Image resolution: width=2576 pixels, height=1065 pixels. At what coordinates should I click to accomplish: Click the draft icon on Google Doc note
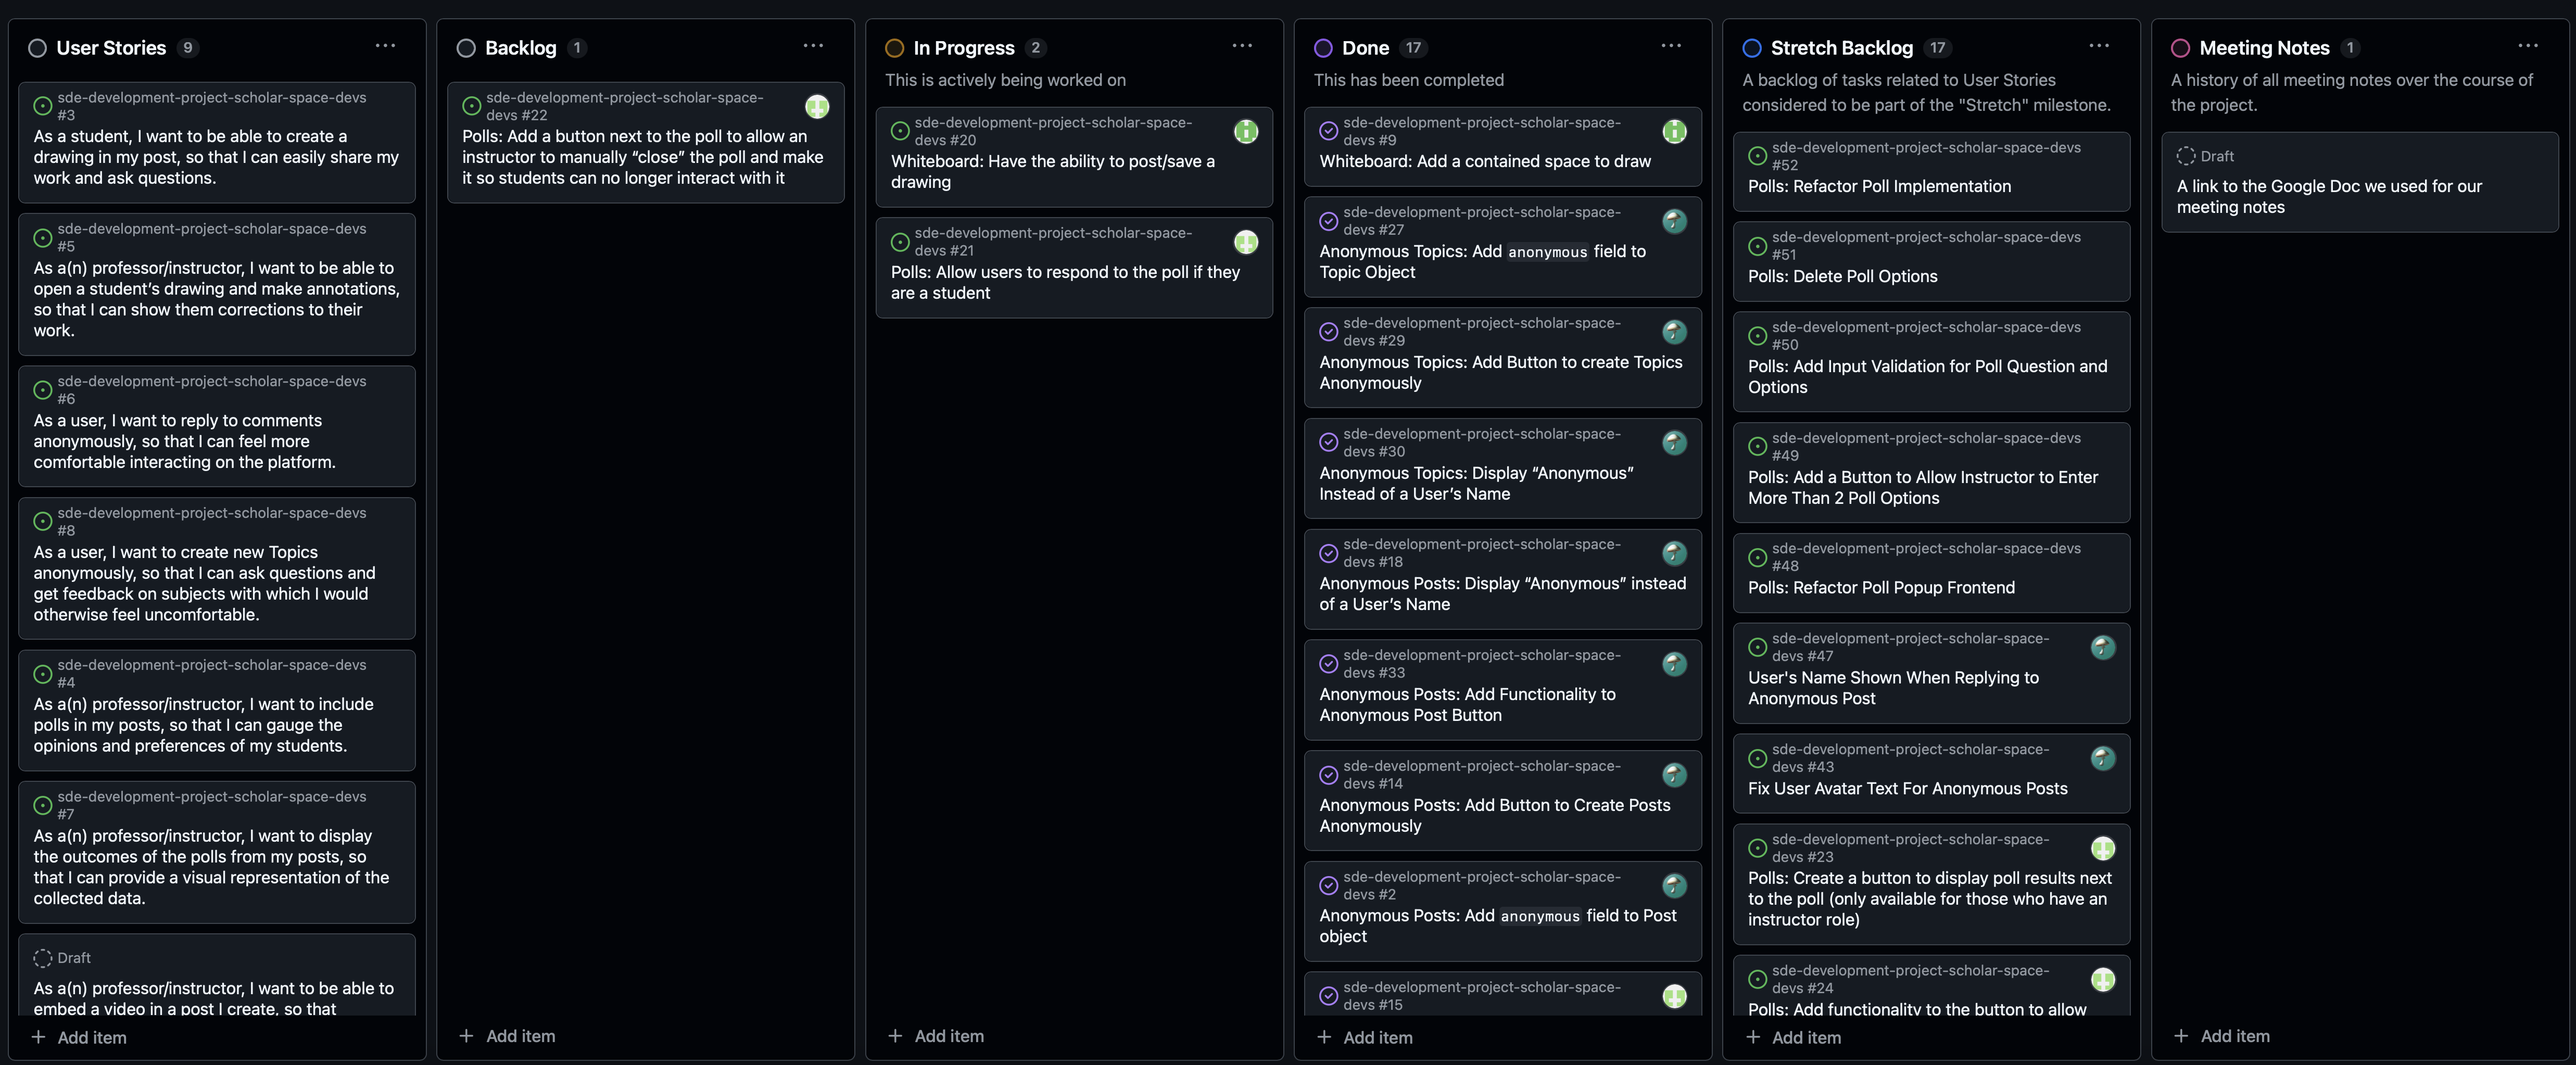(x=2186, y=156)
